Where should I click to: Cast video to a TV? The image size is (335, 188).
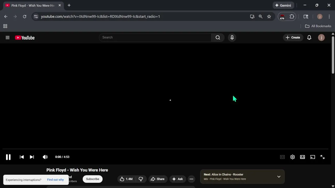coord(312,157)
